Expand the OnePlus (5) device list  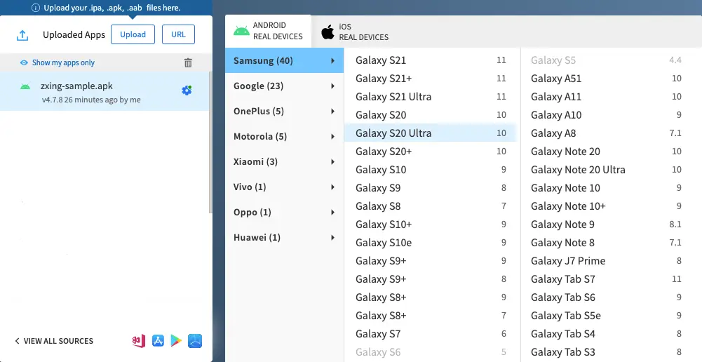pos(284,112)
